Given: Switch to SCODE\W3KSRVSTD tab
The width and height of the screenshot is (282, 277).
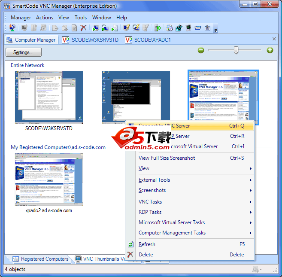Looking at the screenshot, I should point(91,40).
